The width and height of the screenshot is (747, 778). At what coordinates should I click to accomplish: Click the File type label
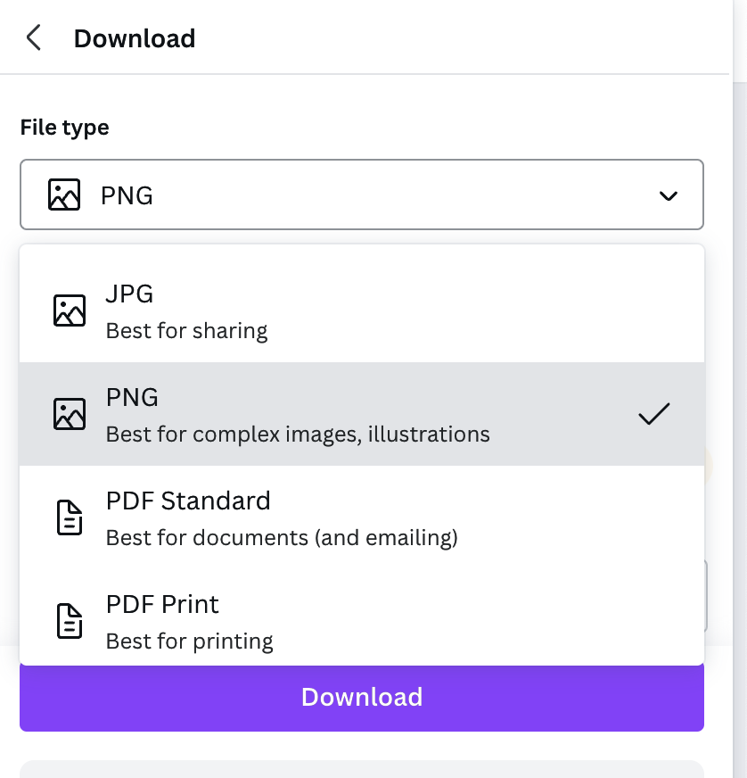64,128
